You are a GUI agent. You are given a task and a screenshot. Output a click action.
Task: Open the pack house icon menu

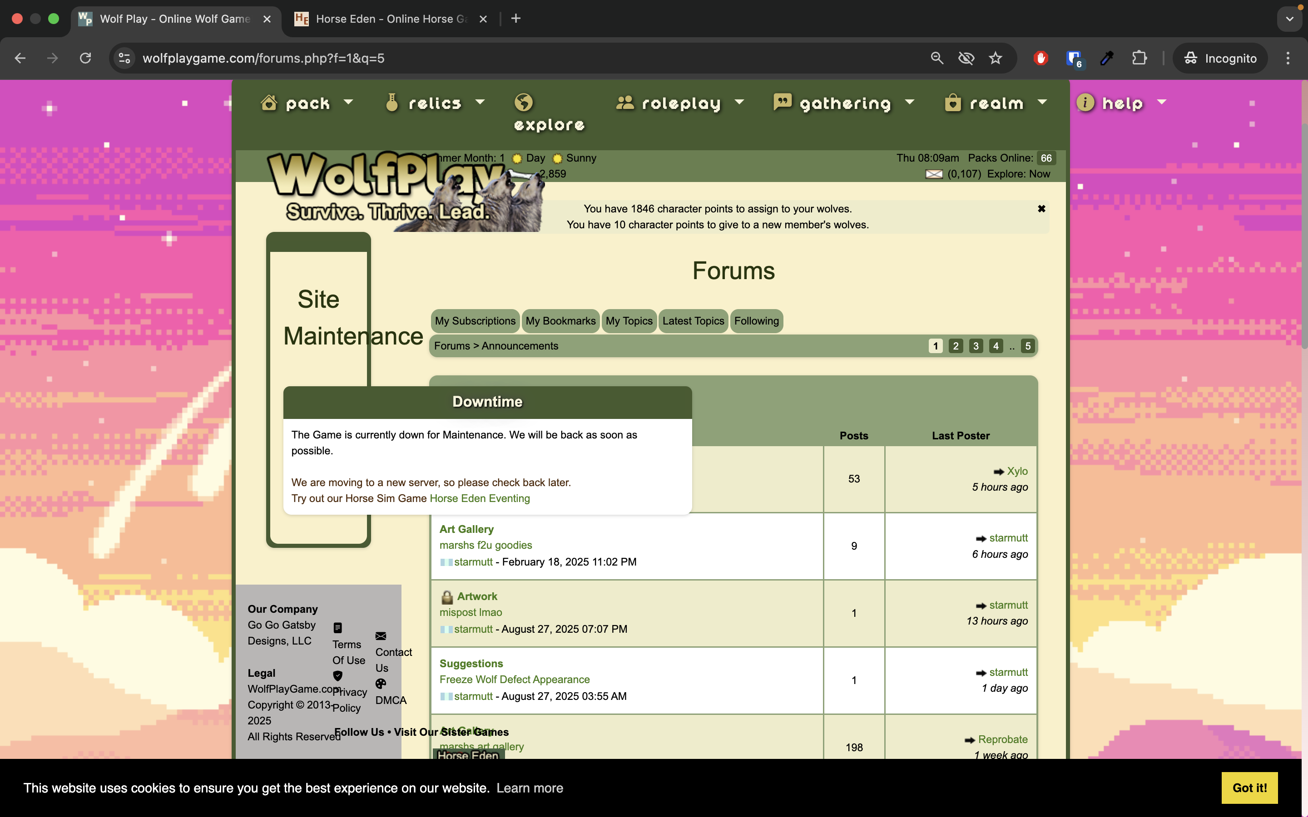coord(268,102)
